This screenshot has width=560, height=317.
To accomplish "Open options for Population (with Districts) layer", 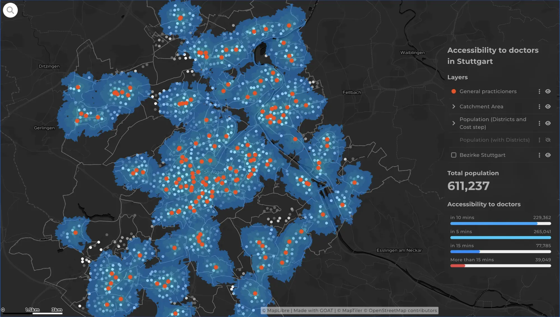I will click(539, 140).
